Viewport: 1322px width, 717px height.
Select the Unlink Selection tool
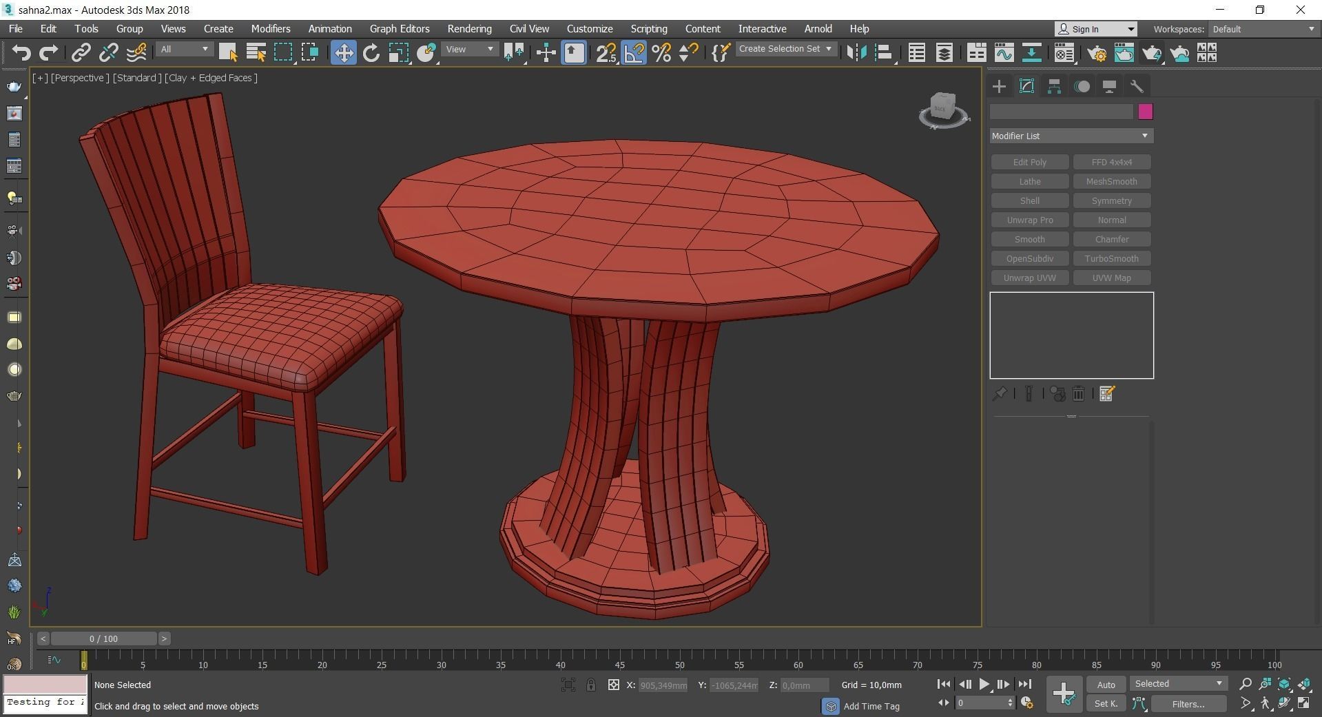109,53
